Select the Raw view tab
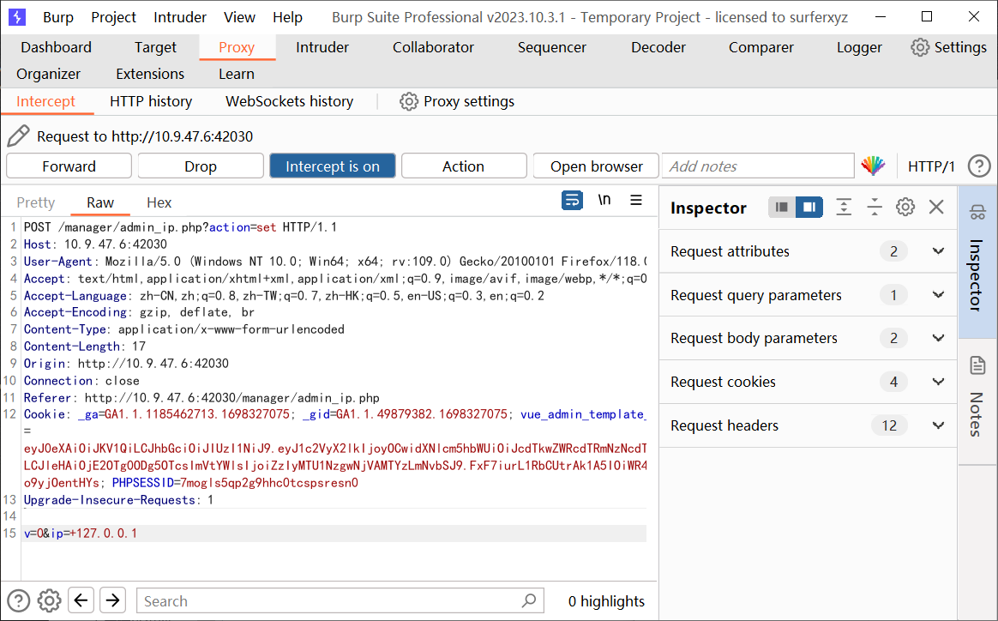This screenshot has width=998, height=621. [x=100, y=202]
